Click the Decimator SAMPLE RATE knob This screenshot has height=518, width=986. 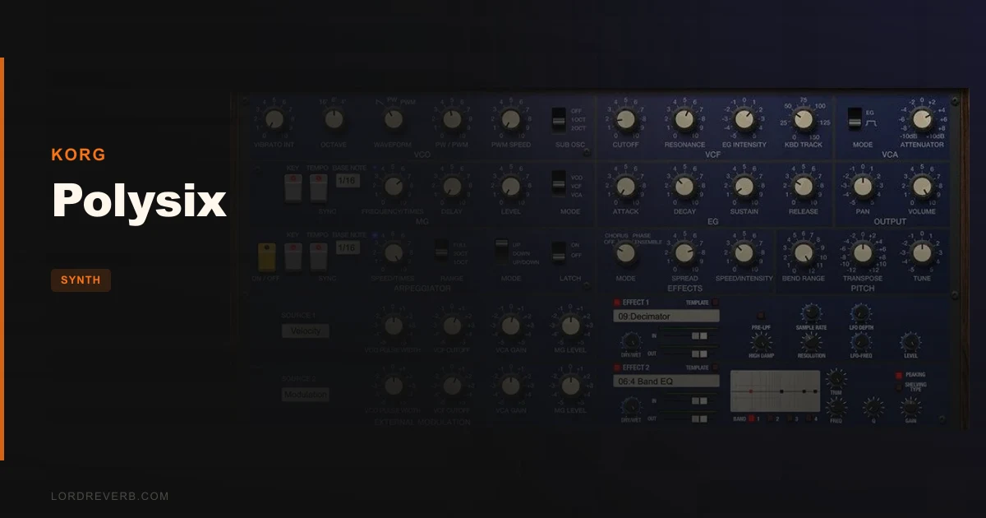[x=811, y=312]
